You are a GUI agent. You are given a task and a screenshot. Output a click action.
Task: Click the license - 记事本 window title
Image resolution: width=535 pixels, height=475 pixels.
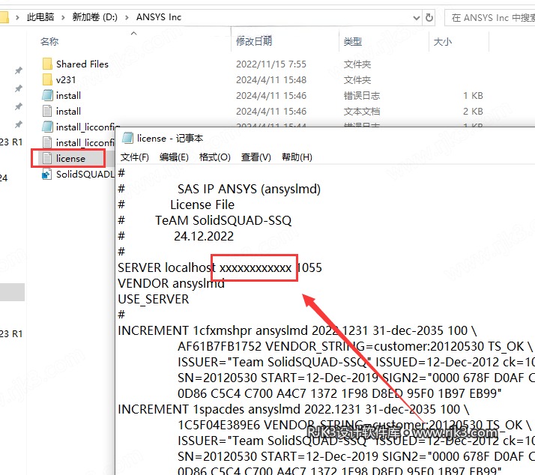click(170, 138)
